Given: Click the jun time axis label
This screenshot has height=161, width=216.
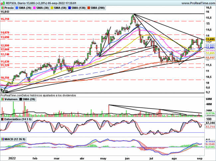Looking at the screenshot, I should (x=127, y=158).
